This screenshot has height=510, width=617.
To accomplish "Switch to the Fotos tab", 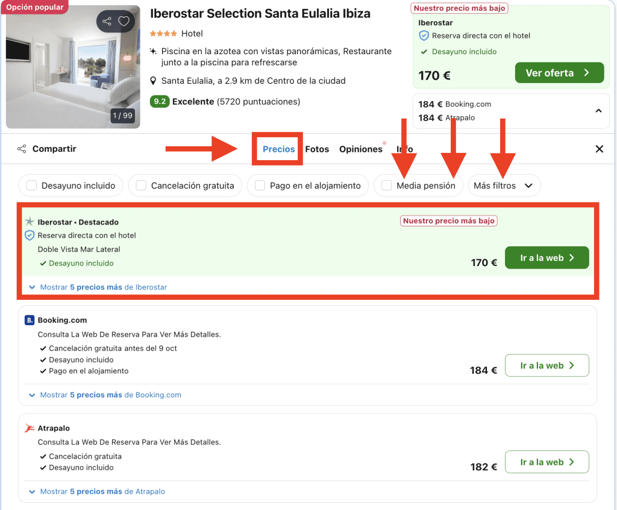I will pyautogui.click(x=317, y=149).
